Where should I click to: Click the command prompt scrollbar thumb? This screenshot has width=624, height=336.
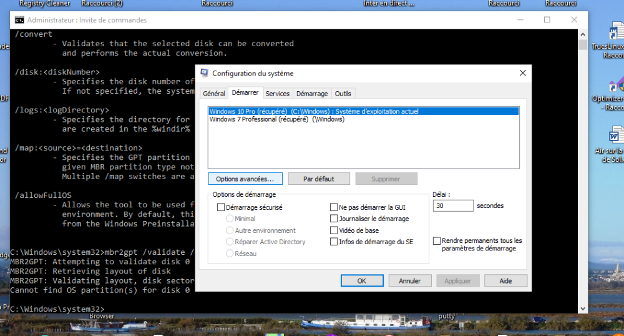click(583, 44)
